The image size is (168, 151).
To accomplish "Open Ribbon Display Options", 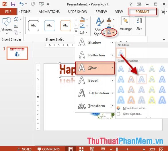I will click(139, 4).
